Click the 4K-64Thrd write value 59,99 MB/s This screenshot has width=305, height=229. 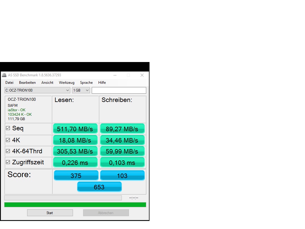[x=122, y=151]
